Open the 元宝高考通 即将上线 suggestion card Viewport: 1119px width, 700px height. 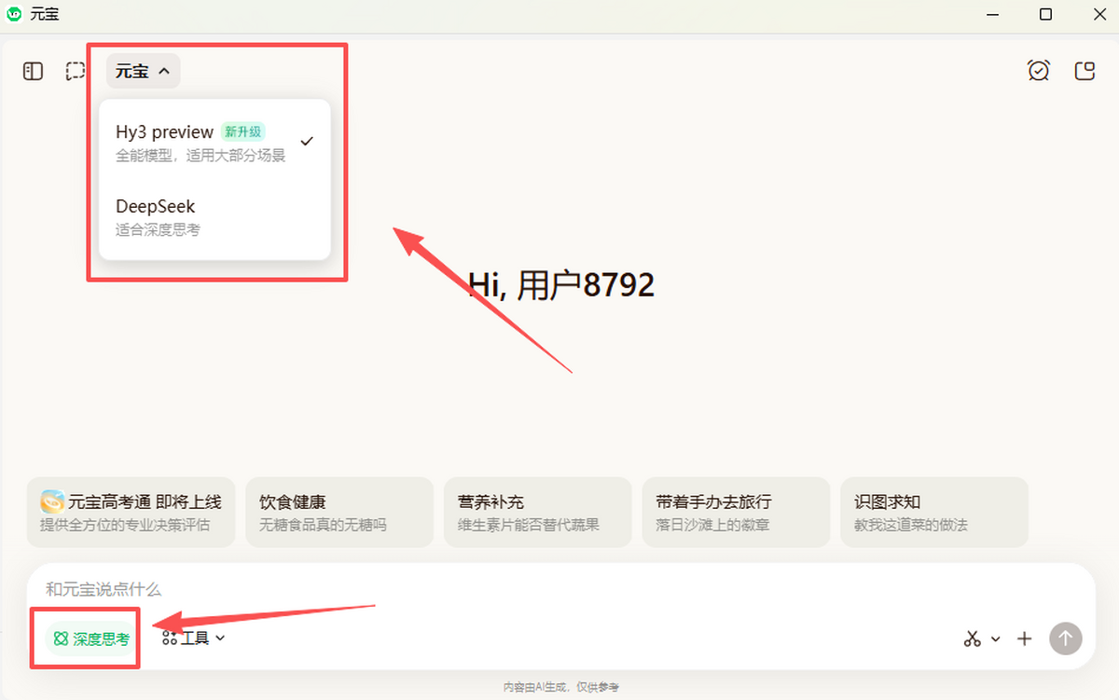tap(132, 513)
